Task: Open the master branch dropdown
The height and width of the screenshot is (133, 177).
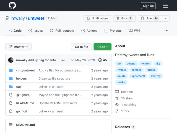Action: pyautogui.click(x=19, y=47)
